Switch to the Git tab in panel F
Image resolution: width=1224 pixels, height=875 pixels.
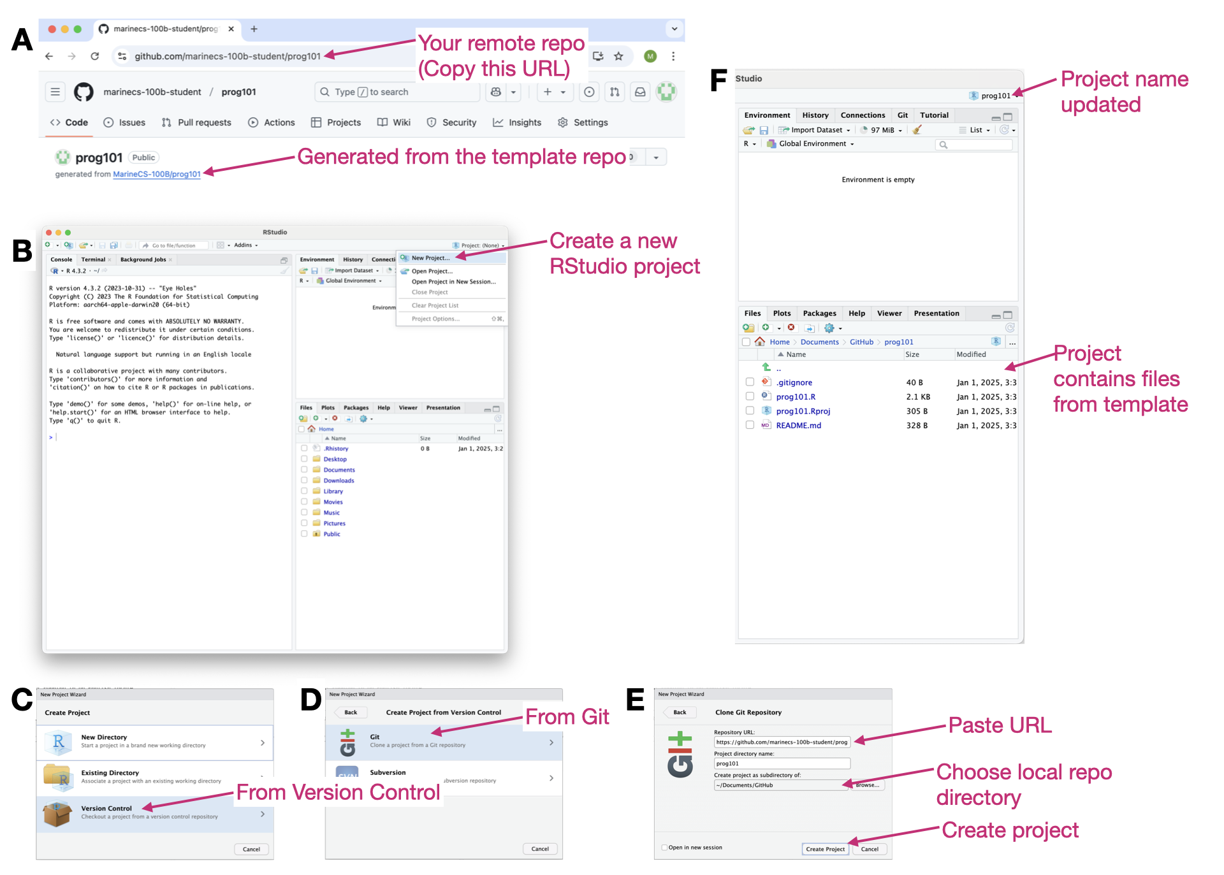click(x=903, y=115)
